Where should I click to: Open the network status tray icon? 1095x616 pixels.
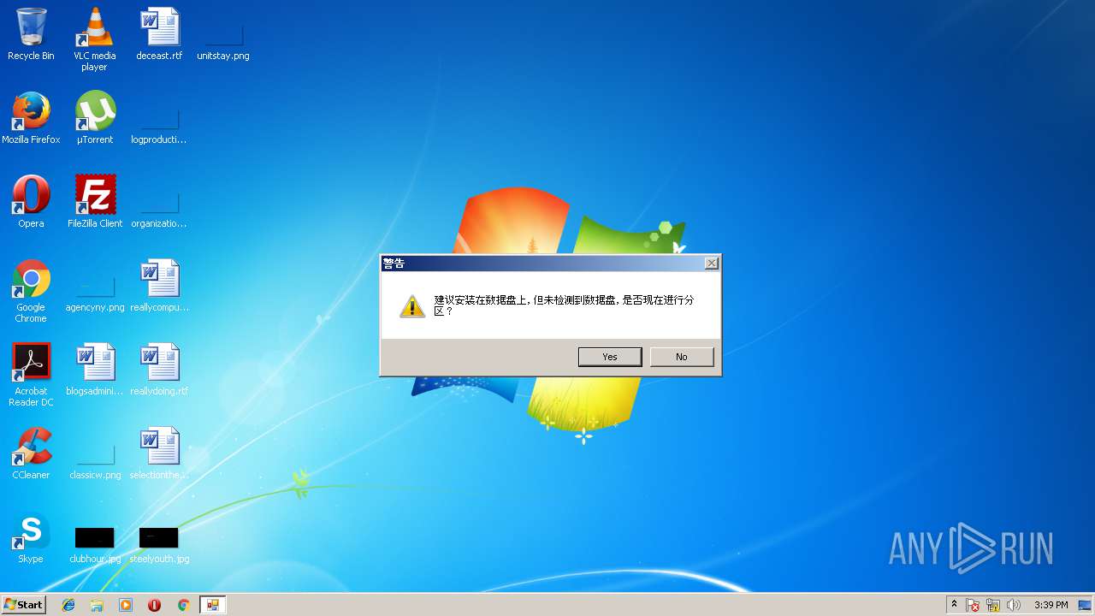pos(993,605)
